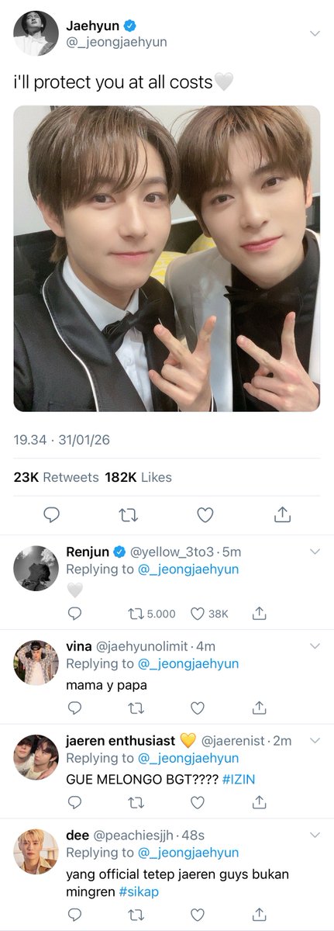View the 182K Likes list
This screenshot has height=931, width=334.
point(139,477)
